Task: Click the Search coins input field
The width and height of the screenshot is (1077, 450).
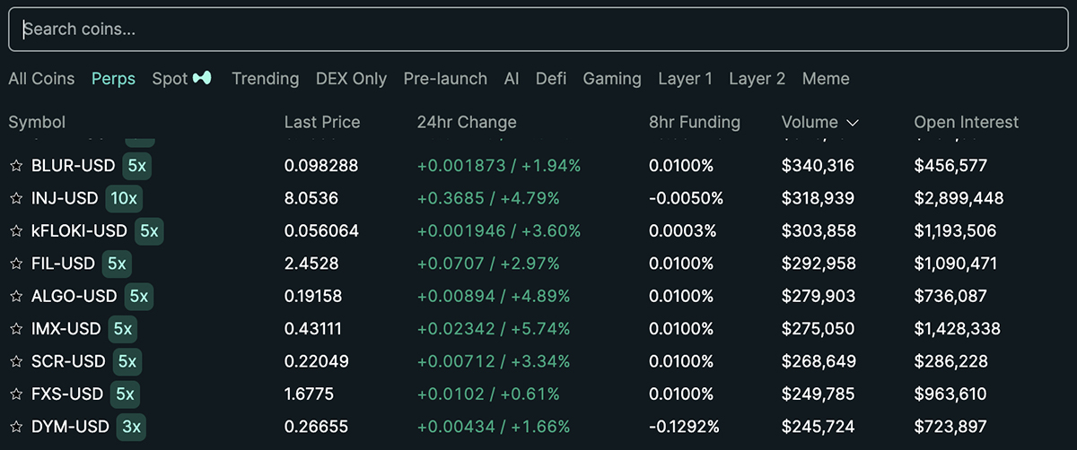Action: click(538, 30)
